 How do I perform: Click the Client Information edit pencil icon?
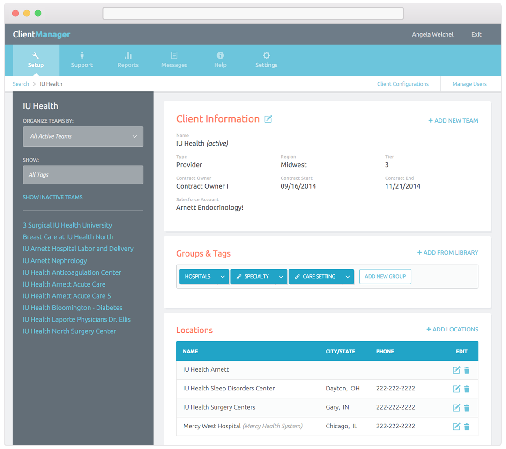tap(268, 119)
